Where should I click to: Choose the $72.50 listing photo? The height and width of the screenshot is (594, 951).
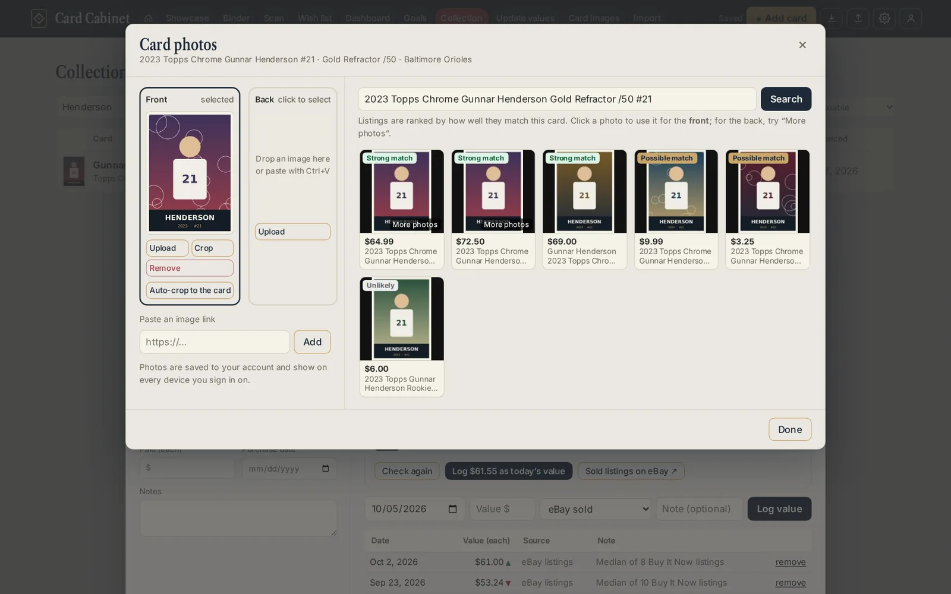click(x=493, y=191)
